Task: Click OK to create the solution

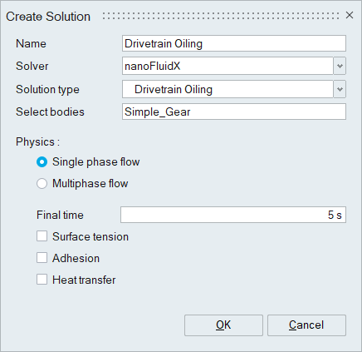Action: (x=223, y=325)
